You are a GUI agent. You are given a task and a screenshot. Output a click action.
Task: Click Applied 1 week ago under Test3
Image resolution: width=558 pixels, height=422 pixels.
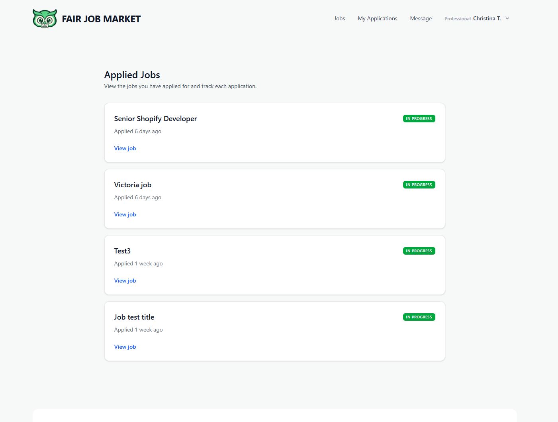pyautogui.click(x=138, y=263)
